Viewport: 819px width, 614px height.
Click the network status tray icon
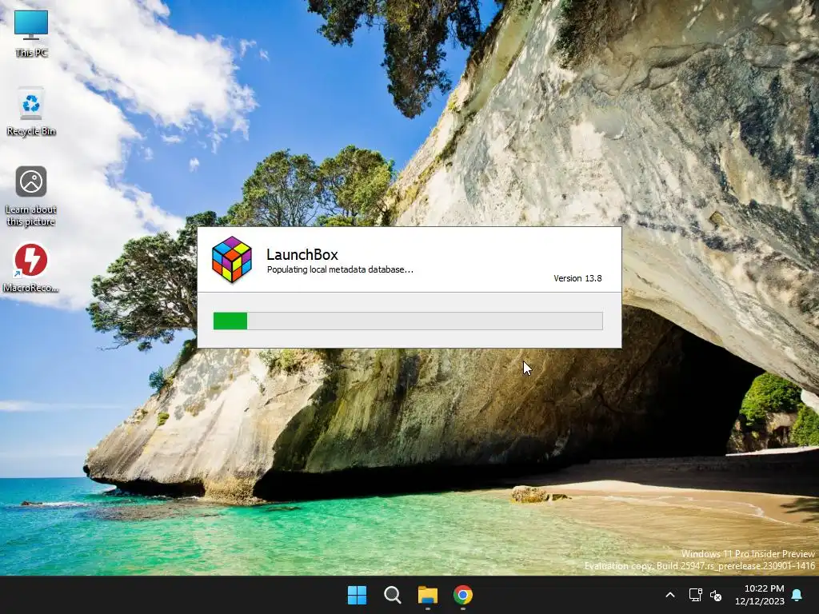[x=695, y=595]
